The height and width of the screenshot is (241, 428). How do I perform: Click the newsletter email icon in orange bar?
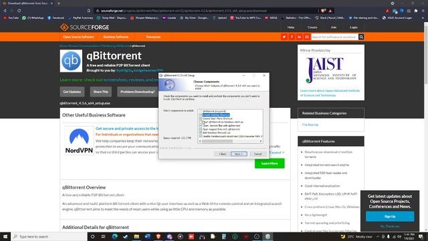pyautogui.click(x=307, y=37)
